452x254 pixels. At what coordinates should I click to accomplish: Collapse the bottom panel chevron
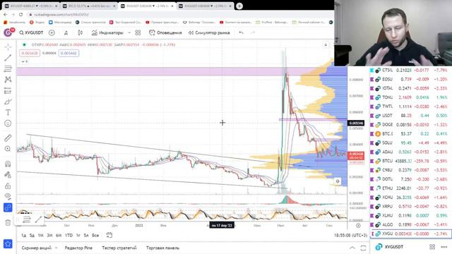(352, 248)
